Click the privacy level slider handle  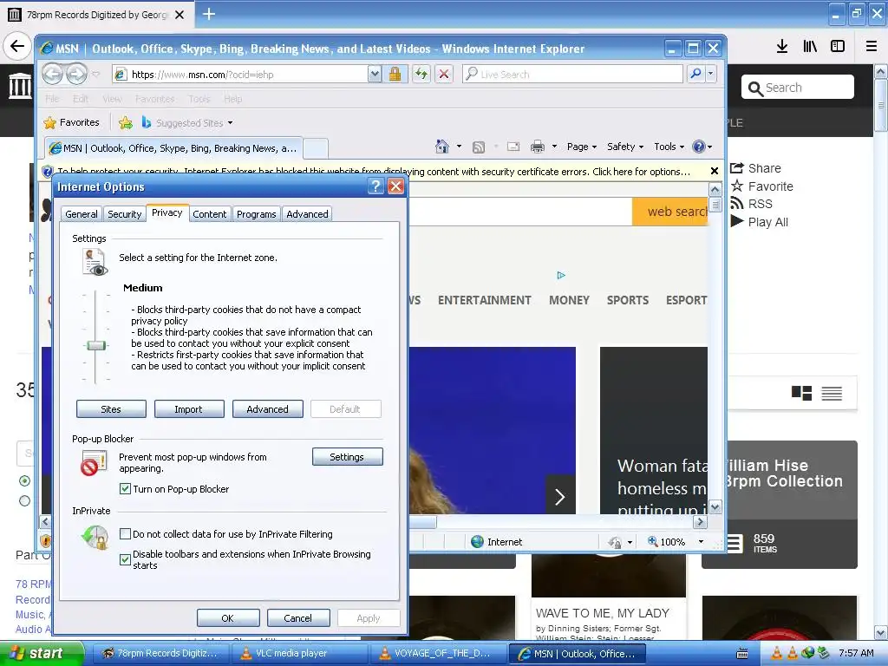pyautogui.click(x=95, y=345)
